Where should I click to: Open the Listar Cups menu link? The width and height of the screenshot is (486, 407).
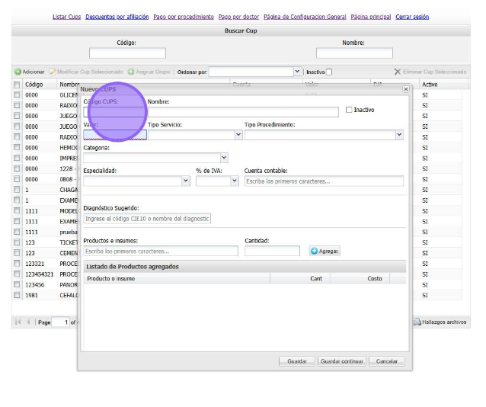pyautogui.click(x=66, y=17)
